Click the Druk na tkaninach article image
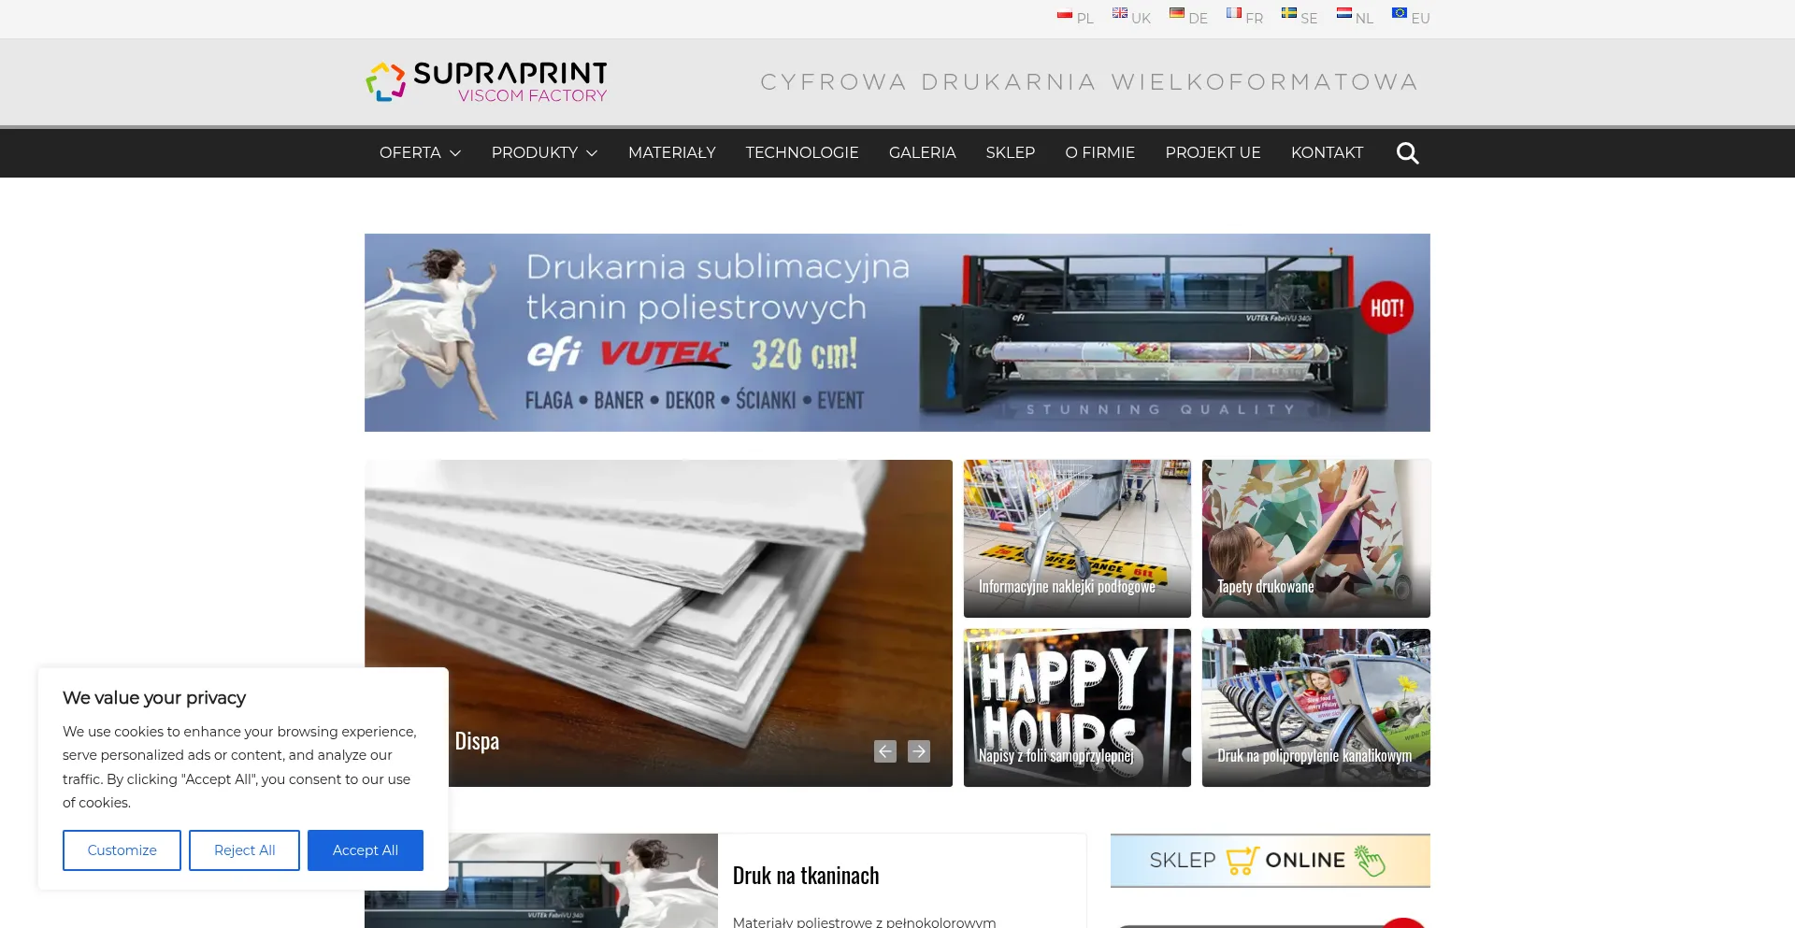Viewport: 1795px width, 928px height. click(583, 880)
